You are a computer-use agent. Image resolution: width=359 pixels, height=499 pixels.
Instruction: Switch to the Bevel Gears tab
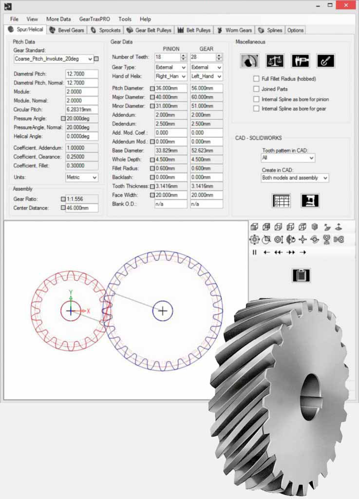[67, 30]
